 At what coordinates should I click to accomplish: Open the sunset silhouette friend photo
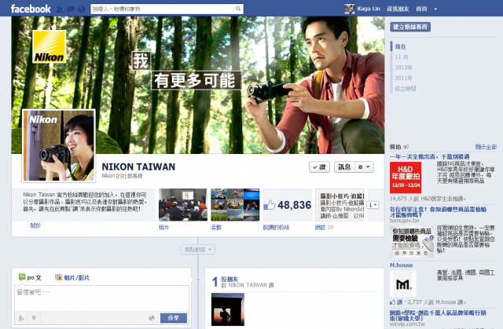point(228,309)
